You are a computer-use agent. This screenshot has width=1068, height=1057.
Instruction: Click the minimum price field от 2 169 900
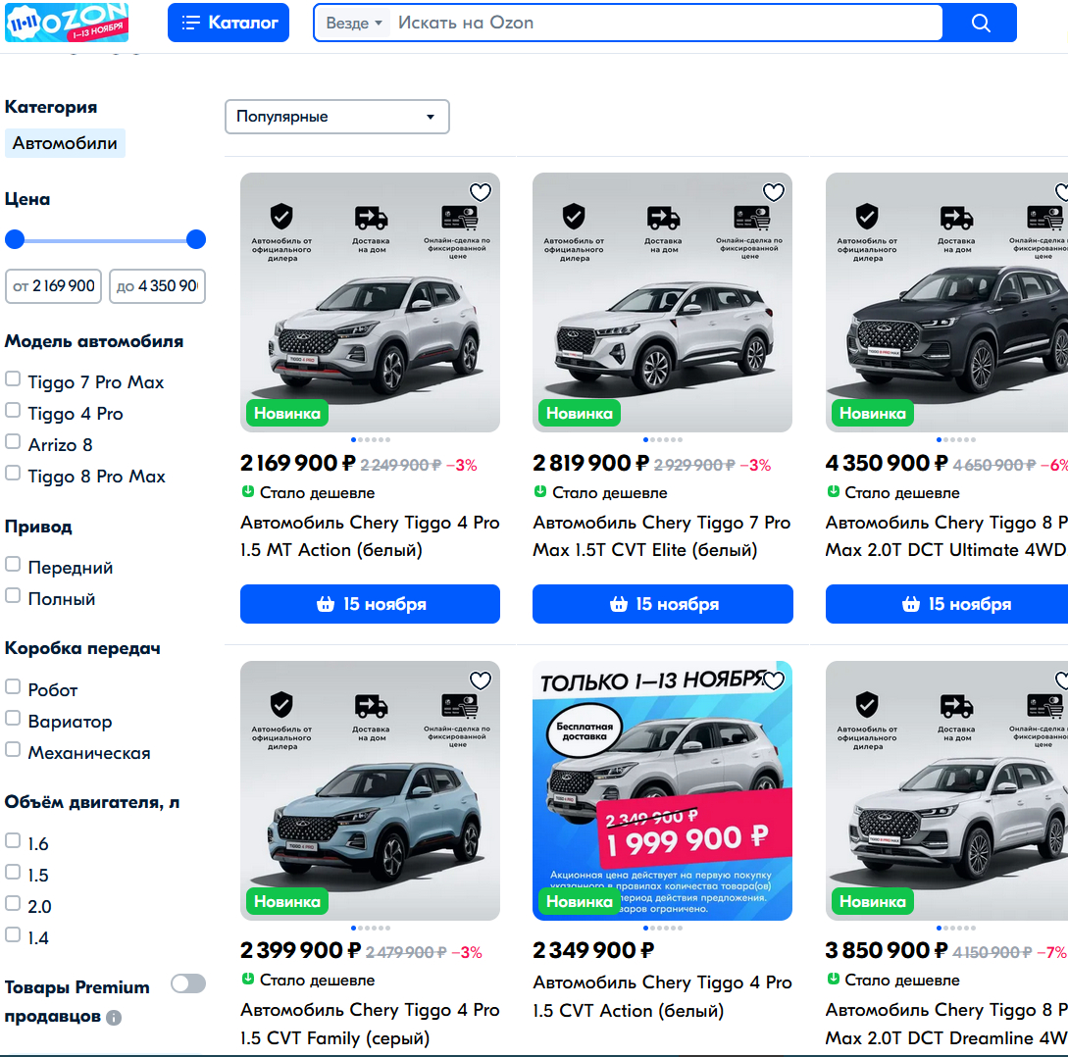tap(54, 286)
